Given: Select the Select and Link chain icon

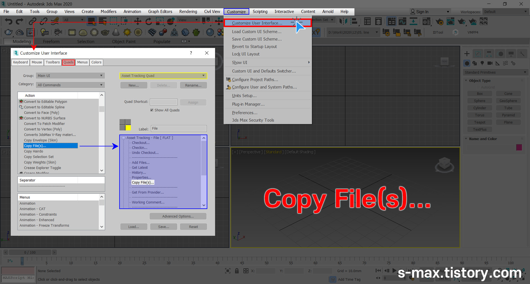Looking at the screenshot, I should click(x=33, y=21).
